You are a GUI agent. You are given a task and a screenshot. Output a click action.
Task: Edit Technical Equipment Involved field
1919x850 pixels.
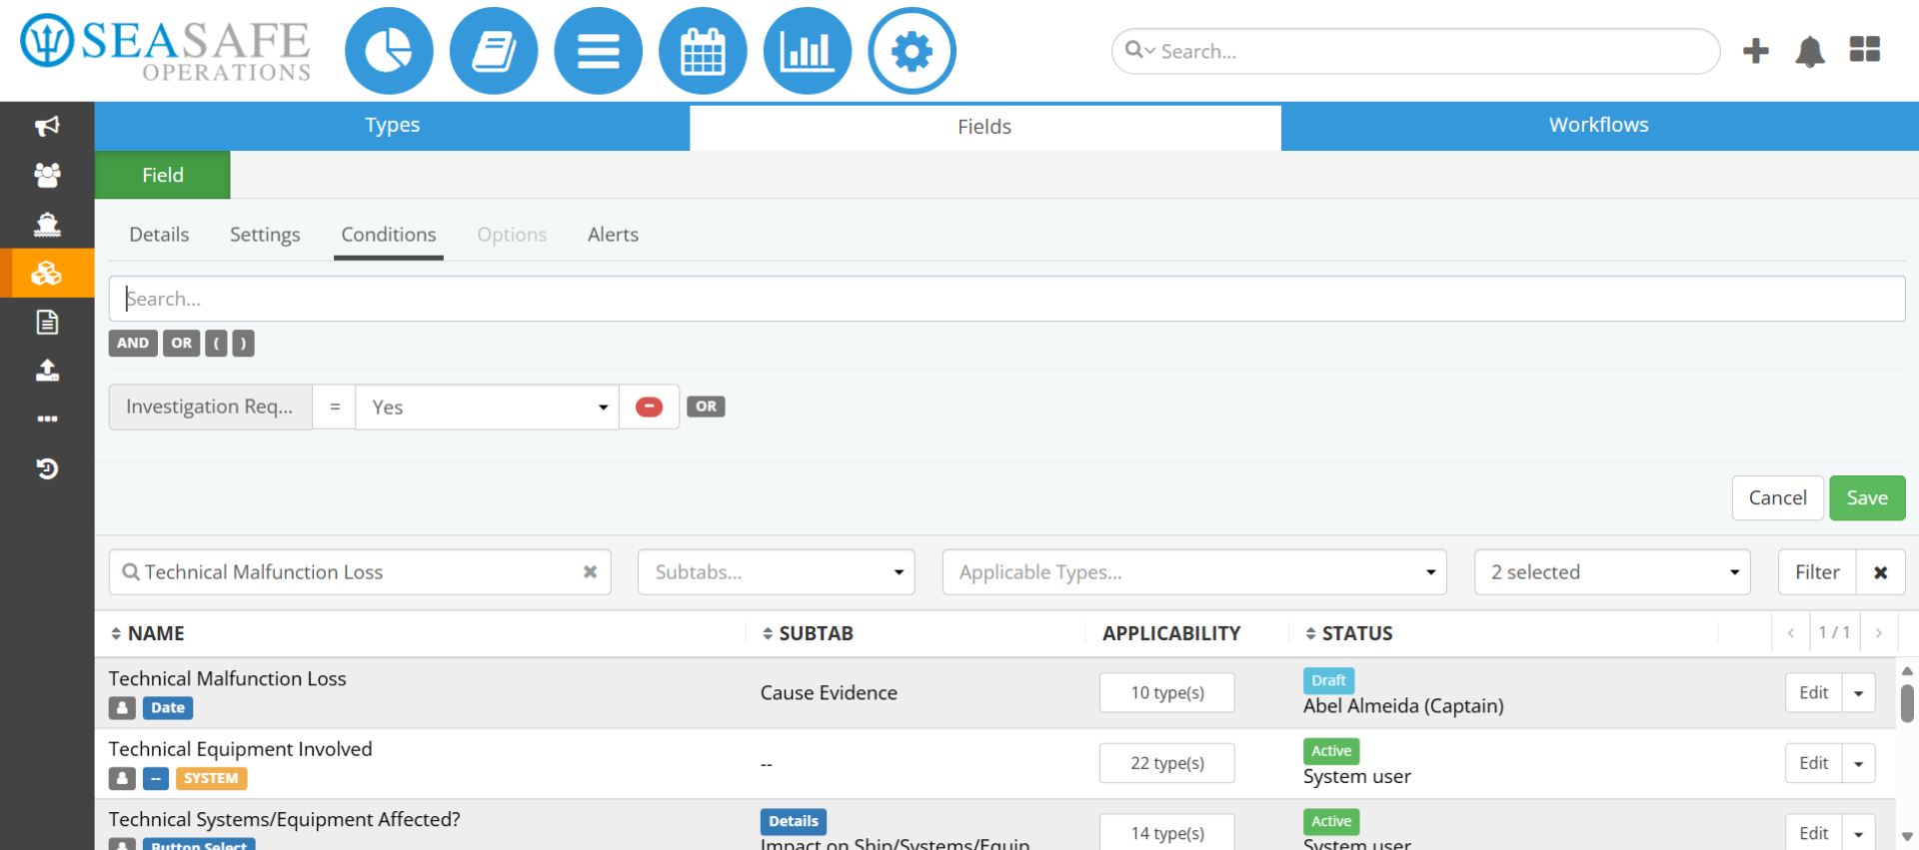coord(1813,764)
